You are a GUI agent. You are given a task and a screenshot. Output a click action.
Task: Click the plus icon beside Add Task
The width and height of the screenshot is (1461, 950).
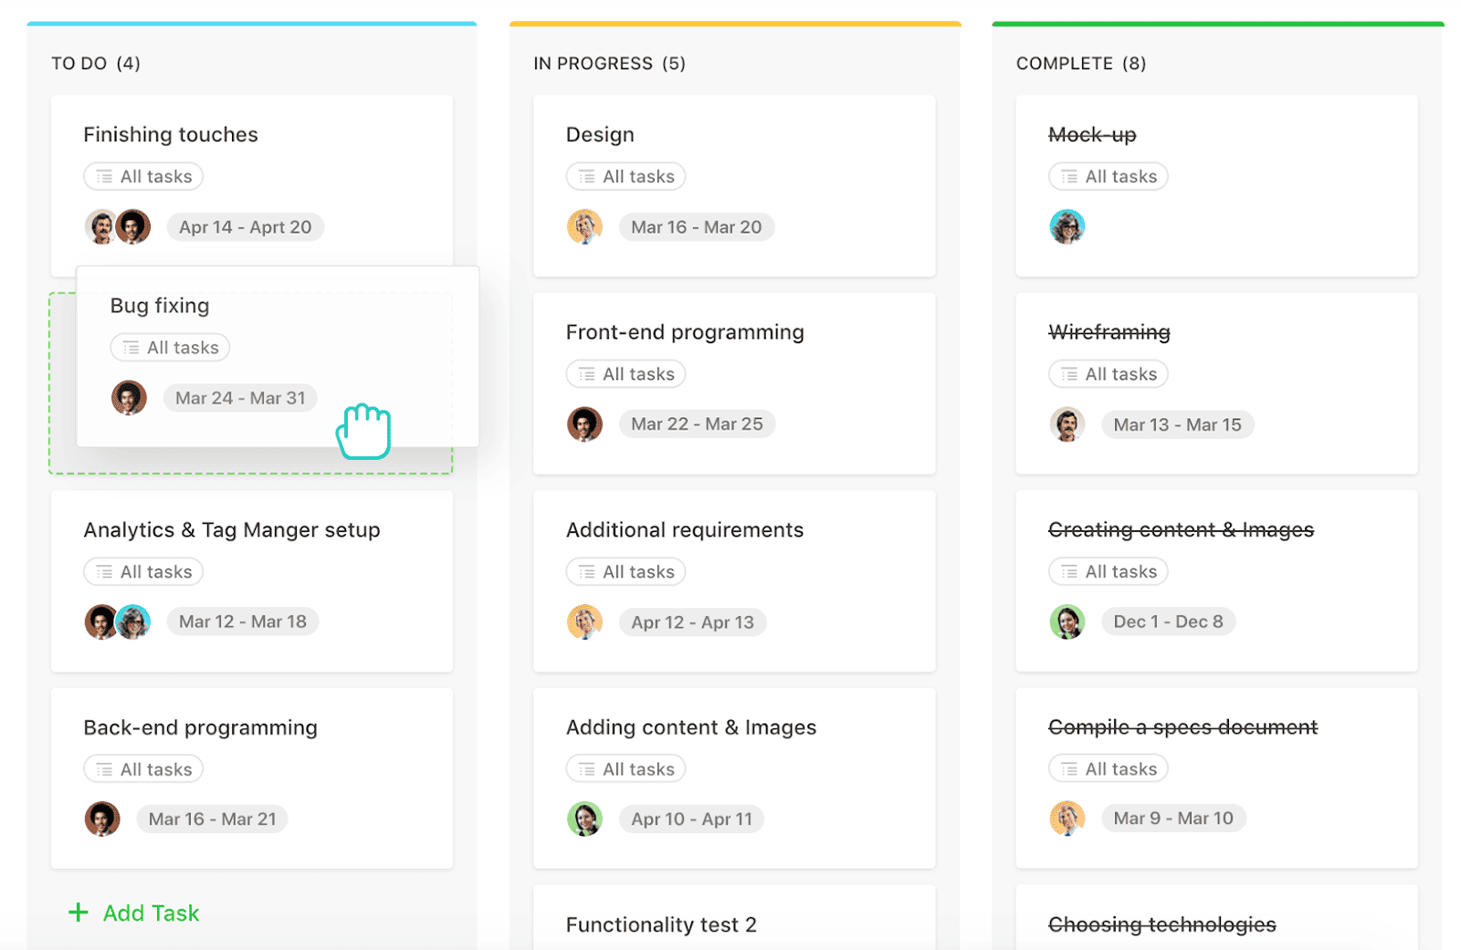coord(79,913)
